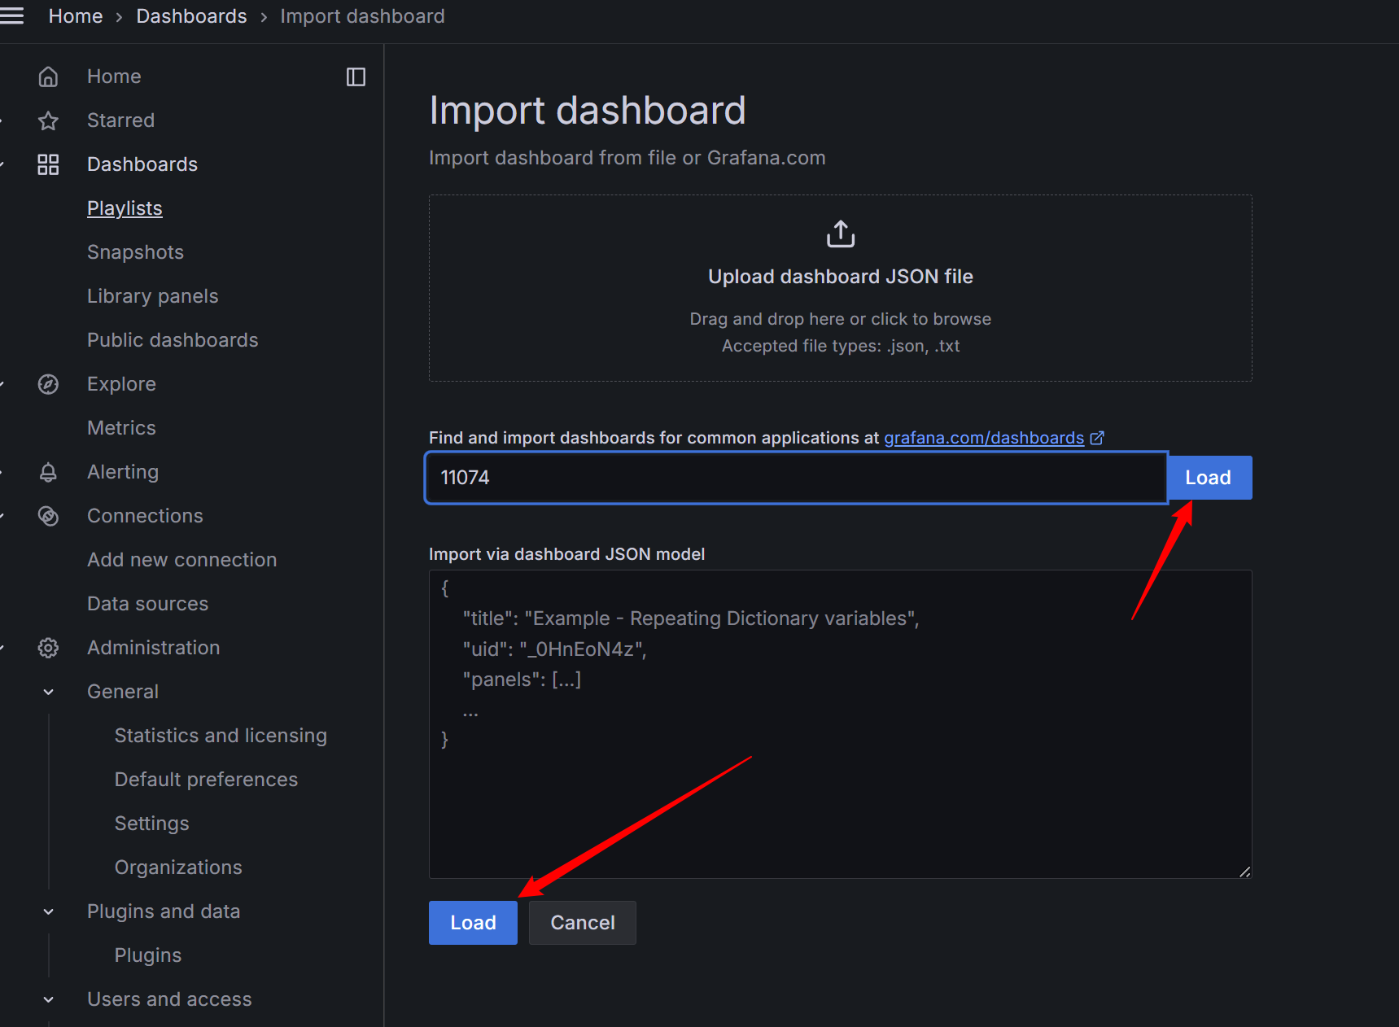Screen dimensions: 1399x1027
Task: Click the Connections icon
Action: [48, 516]
